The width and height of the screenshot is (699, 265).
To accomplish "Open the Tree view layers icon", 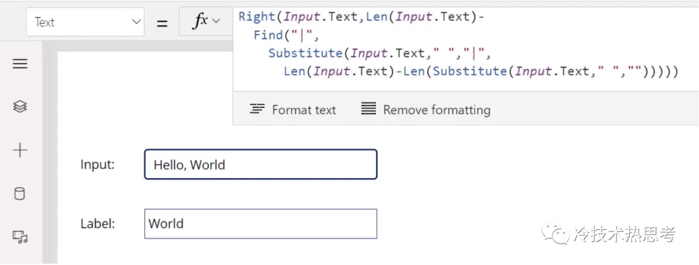I will point(20,107).
